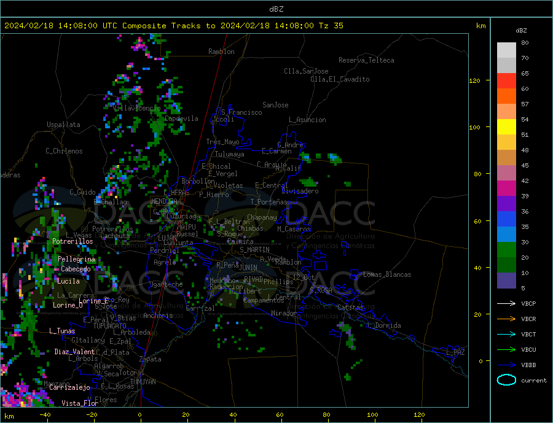Click the 'L_Tunas' map label
Viewport: 553px width, 423px height.
pos(62,331)
